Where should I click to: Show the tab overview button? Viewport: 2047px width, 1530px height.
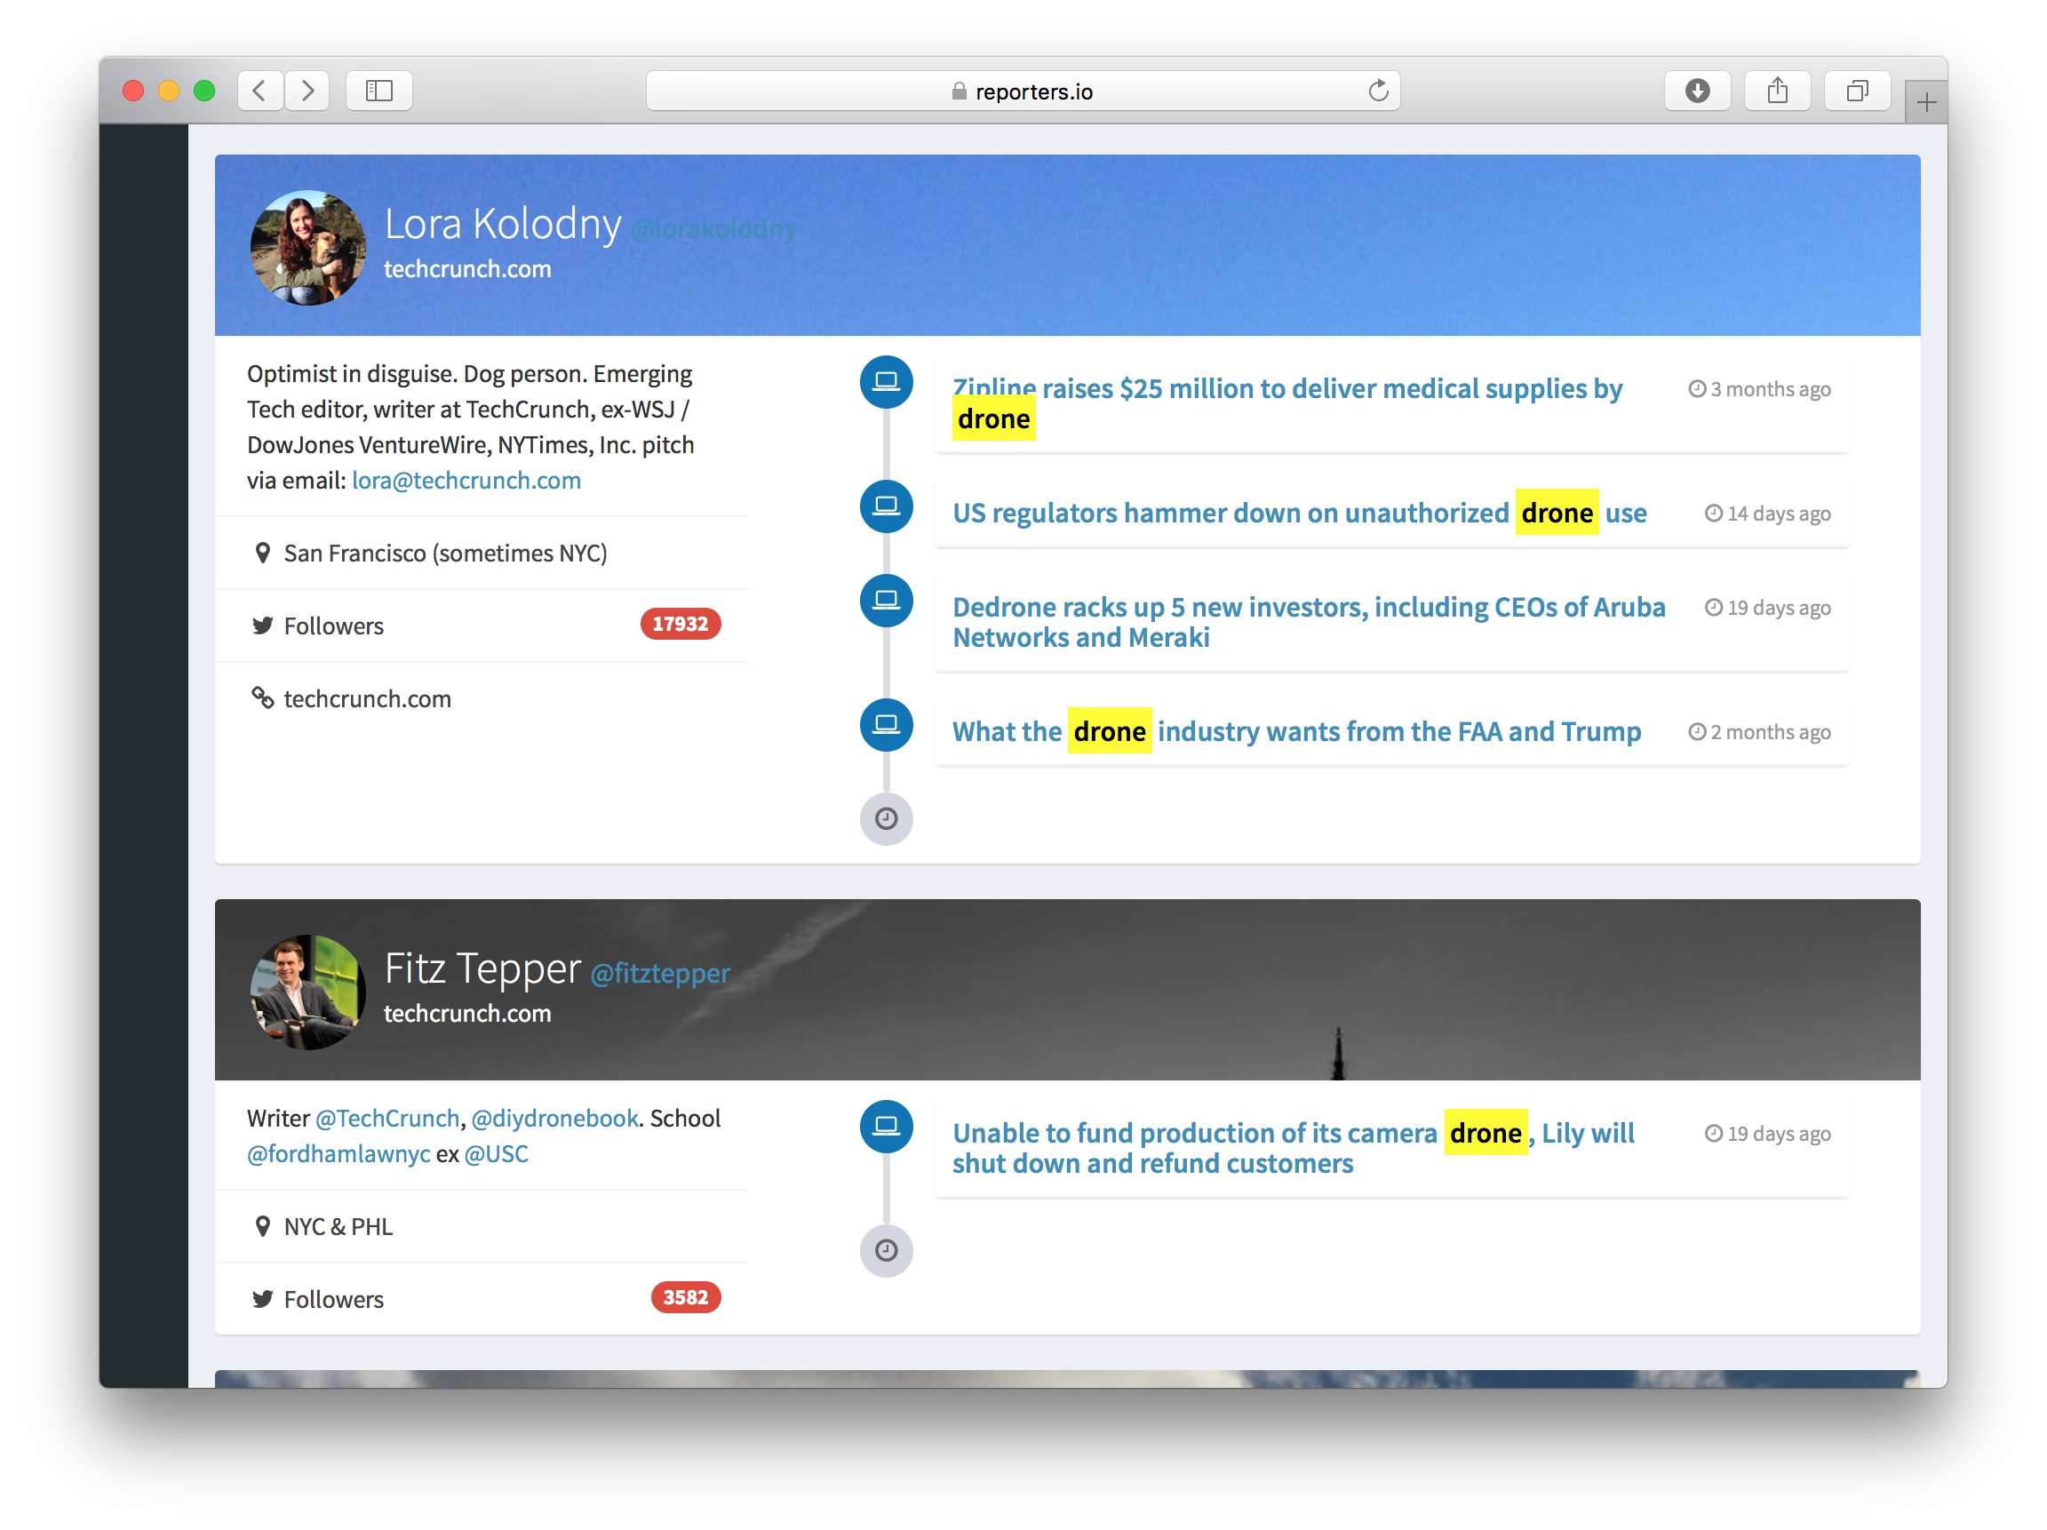1856,90
